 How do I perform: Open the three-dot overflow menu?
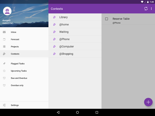pyautogui.click(x=151, y=9)
